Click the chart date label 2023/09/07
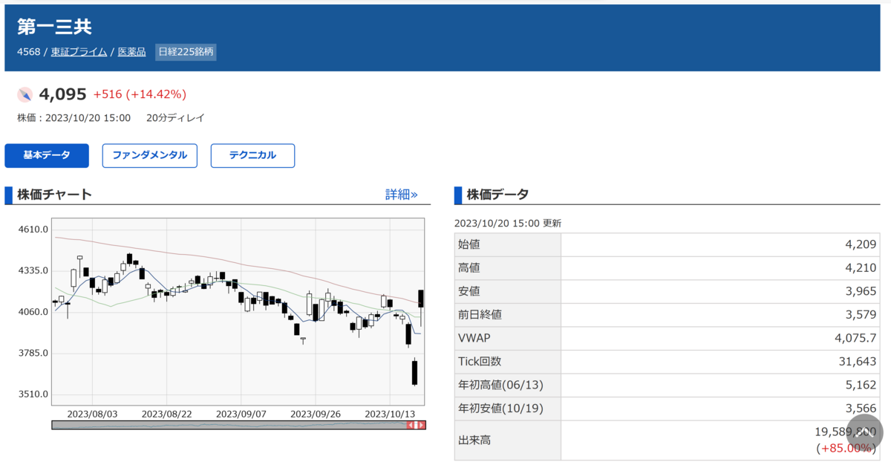Image resolution: width=891 pixels, height=462 pixels. point(241,414)
